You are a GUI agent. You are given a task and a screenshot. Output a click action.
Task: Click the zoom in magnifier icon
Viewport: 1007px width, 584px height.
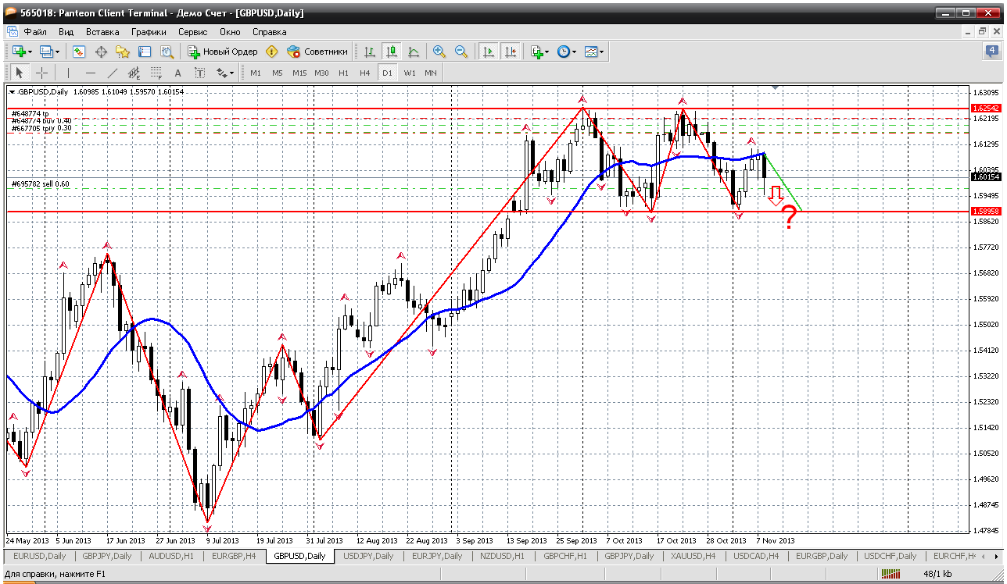pyautogui.click(x=439, y=52)
